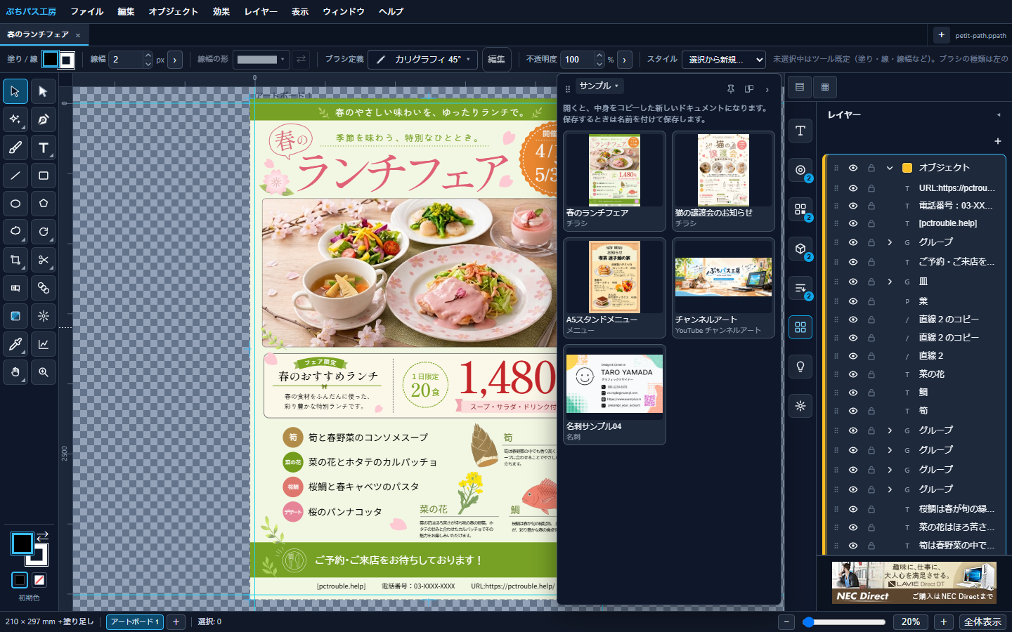The height and width of the screenshot is (632, 1012).
Task: Click the fill color swatch in options bar
Action: pos(51,60)
